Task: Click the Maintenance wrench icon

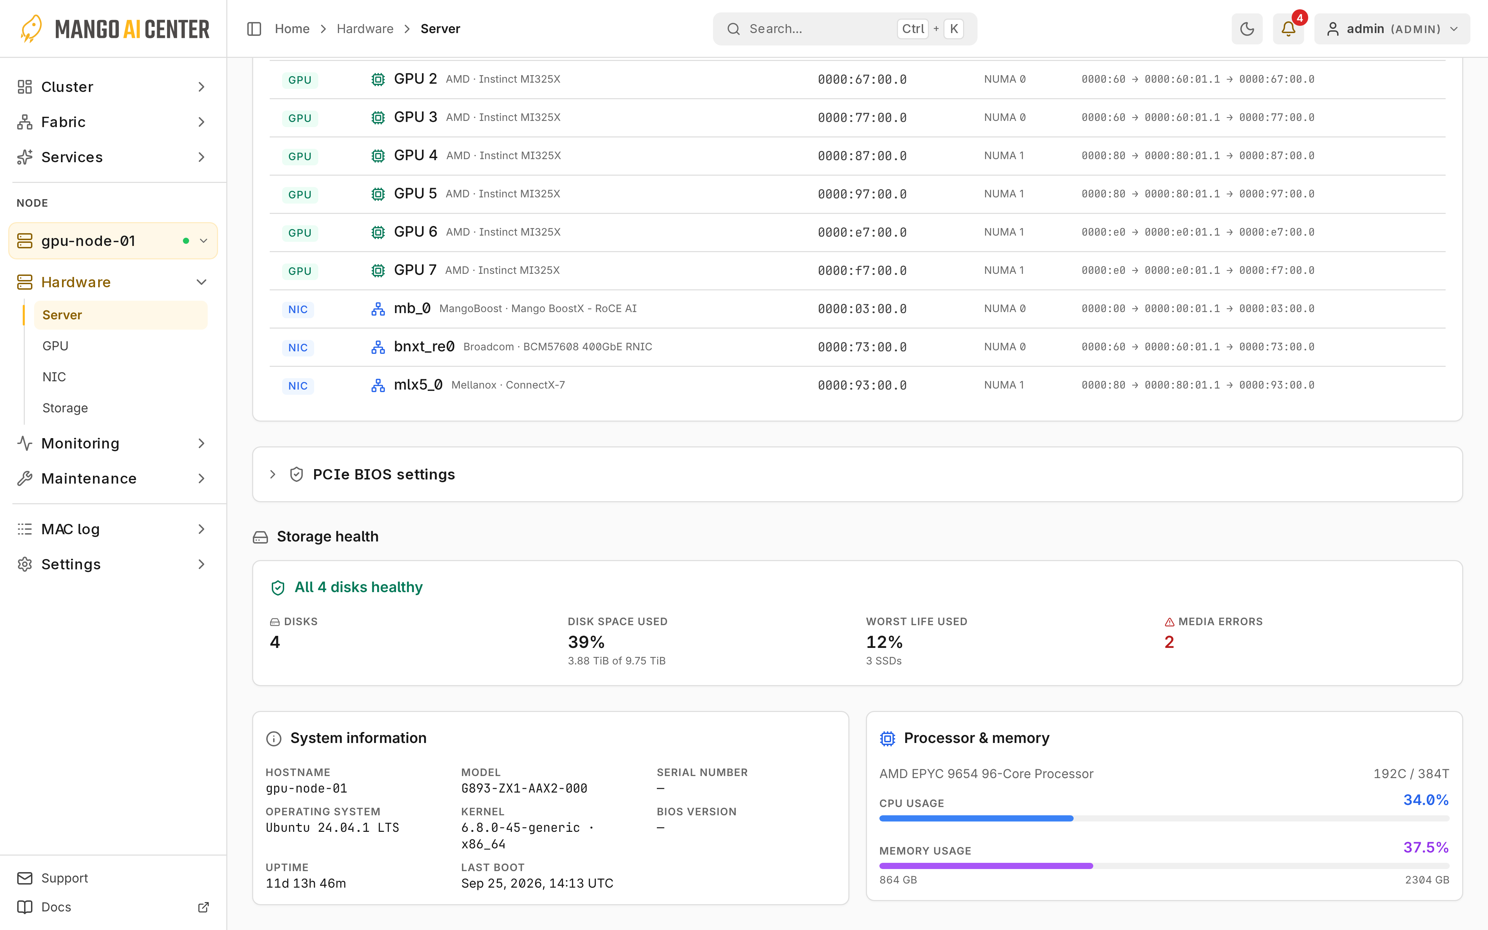Action: pos(24,478)
